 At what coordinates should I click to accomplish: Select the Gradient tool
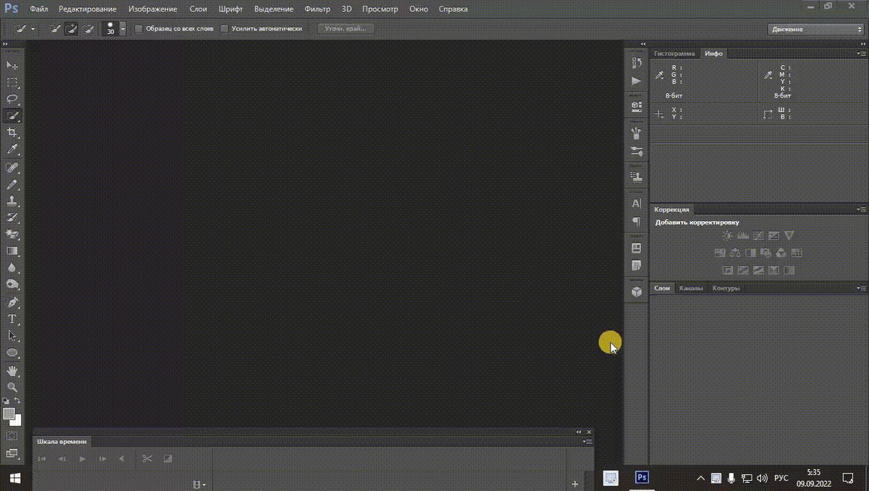(x=12, y=251)
